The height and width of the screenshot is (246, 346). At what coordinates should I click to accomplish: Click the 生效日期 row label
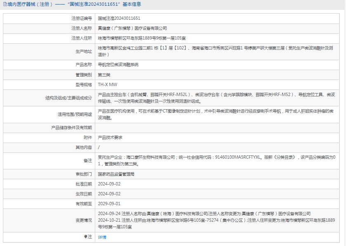click(x=83, y=194)
